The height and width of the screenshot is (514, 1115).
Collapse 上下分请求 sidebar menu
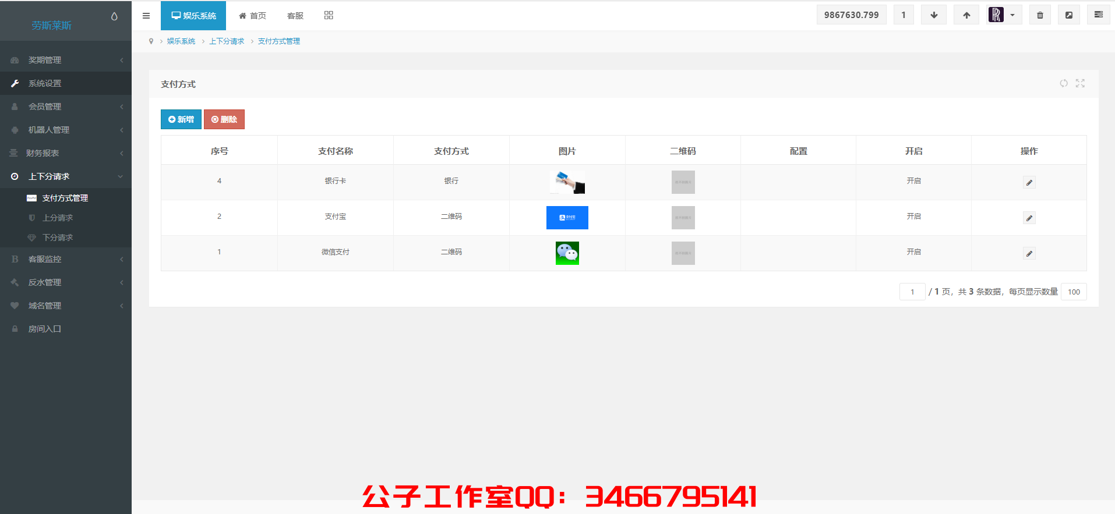66,176
